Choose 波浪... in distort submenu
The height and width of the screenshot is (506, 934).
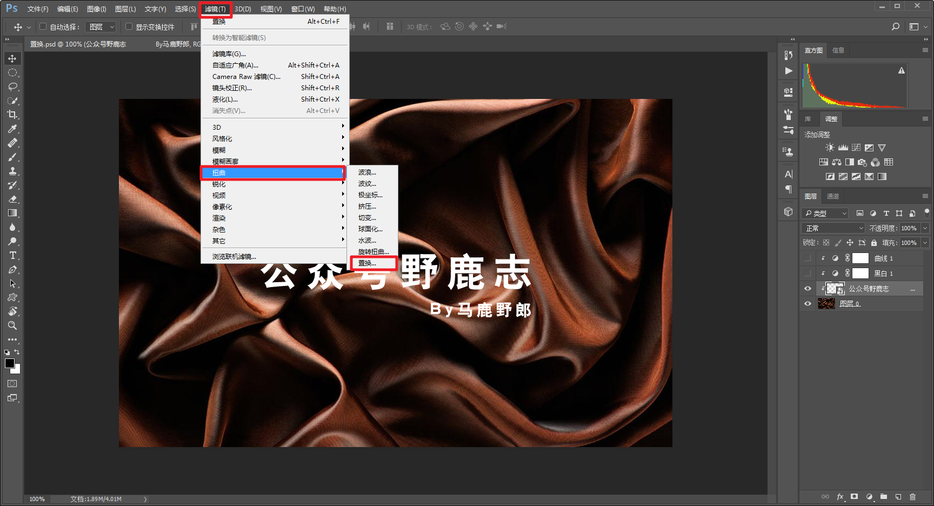372,172
